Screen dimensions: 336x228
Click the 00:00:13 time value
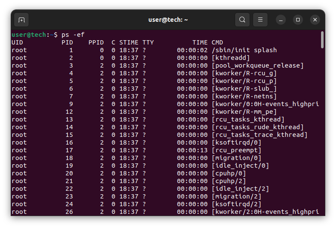tap(192, 150)
